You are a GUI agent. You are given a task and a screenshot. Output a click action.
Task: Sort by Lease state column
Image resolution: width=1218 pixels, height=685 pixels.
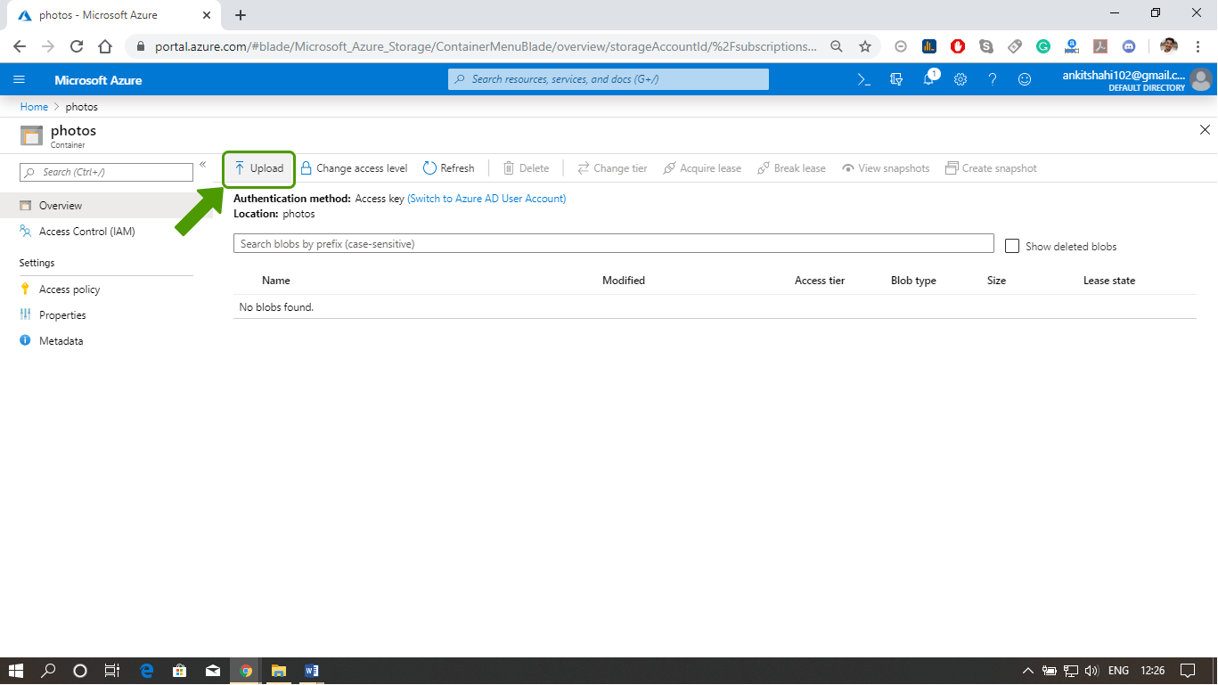1109,281
